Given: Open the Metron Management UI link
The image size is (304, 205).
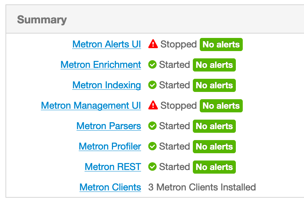Looking at the screenshot, I should pyautogui.click(x=91, y=106).
